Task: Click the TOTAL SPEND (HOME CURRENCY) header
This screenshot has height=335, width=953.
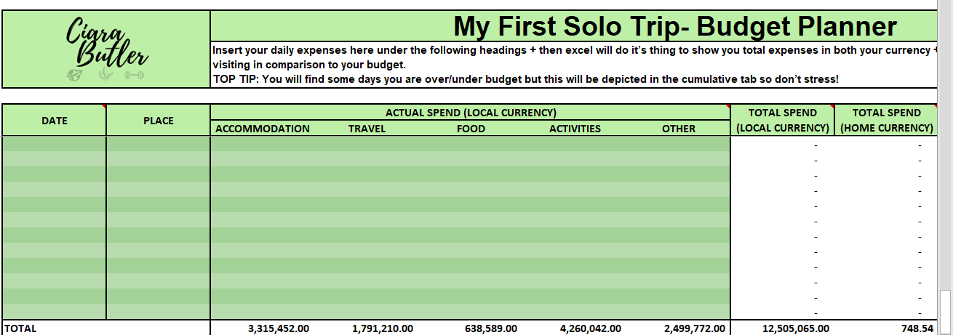Action: 887,120
